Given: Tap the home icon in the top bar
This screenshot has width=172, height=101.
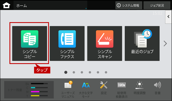Looking at the screenshot, I should pyautogui.click(x=6, y=5).
